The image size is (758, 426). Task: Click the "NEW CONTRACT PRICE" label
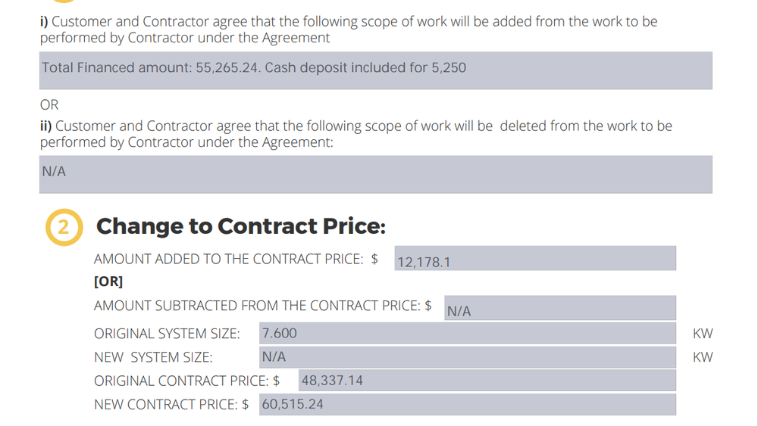tap(166, 405)
